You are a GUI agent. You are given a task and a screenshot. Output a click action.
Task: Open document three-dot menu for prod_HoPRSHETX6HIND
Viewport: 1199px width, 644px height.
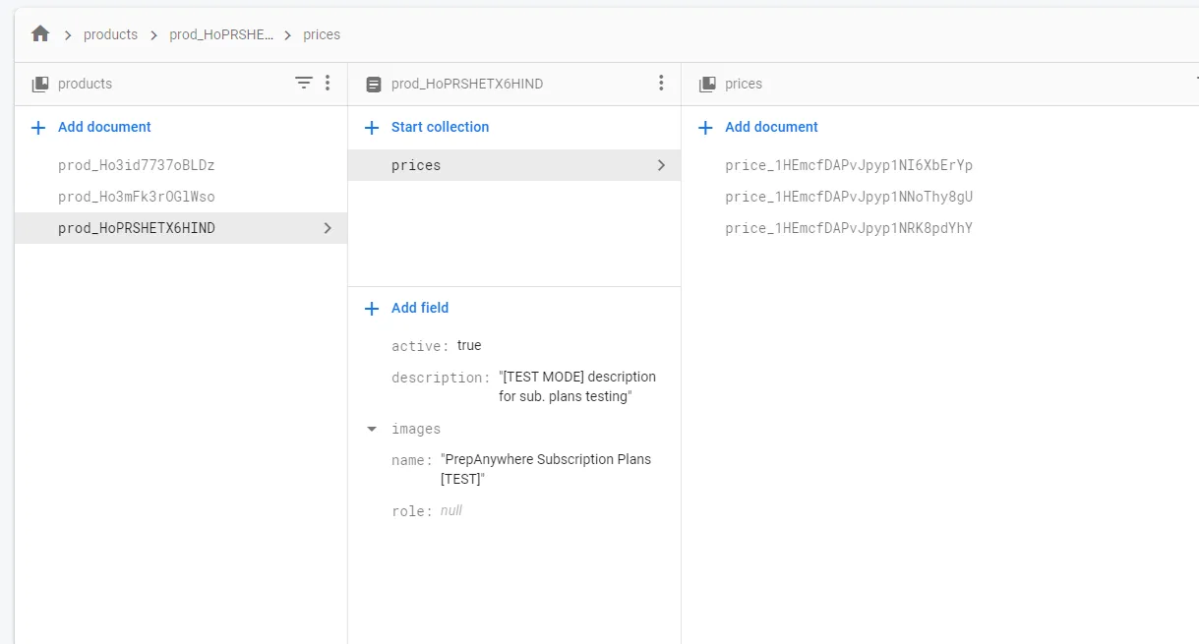coord(661,84)
